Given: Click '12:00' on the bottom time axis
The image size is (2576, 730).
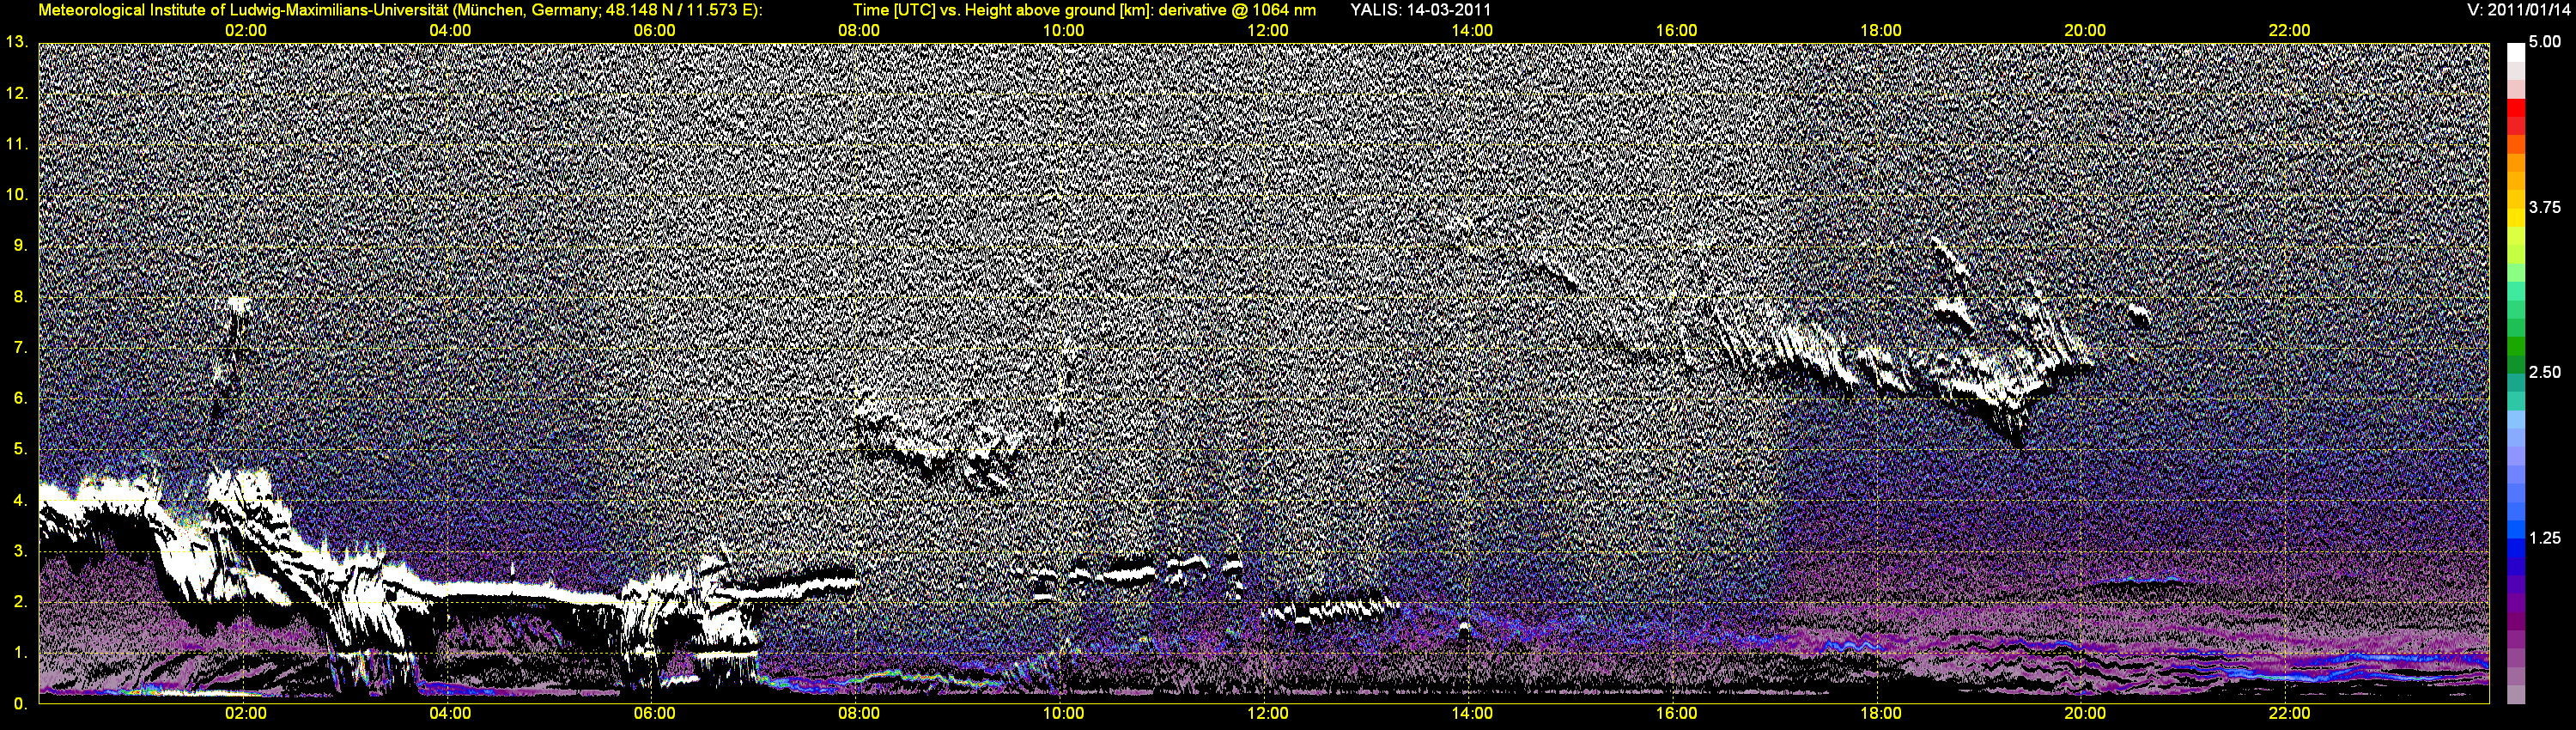Looking at the screenshot, I should [x=1268, y=714].
